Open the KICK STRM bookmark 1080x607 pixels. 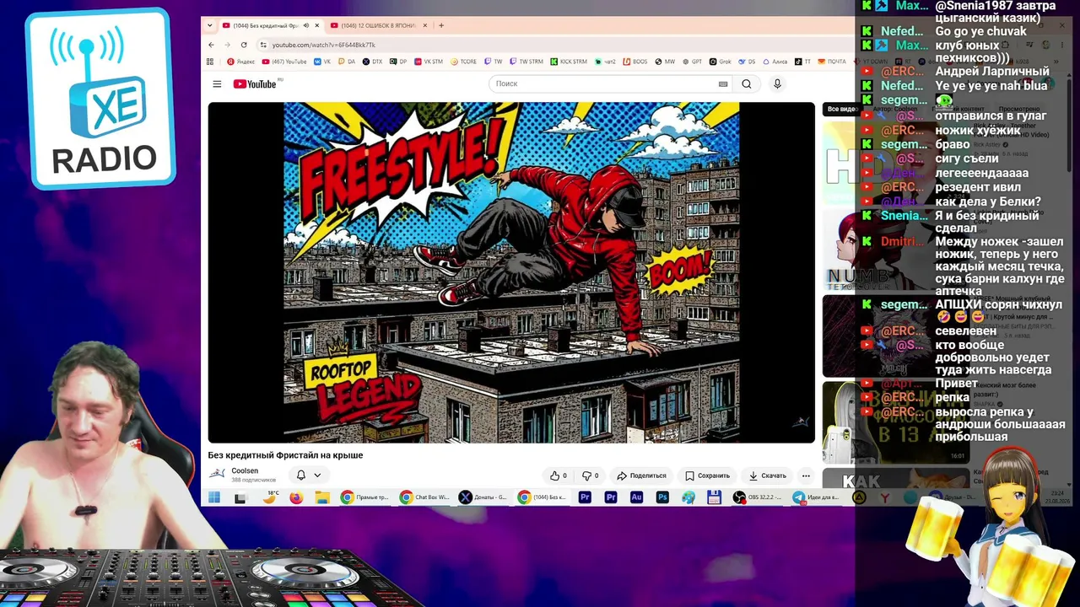pyautogui.click(x=569, y=62)
